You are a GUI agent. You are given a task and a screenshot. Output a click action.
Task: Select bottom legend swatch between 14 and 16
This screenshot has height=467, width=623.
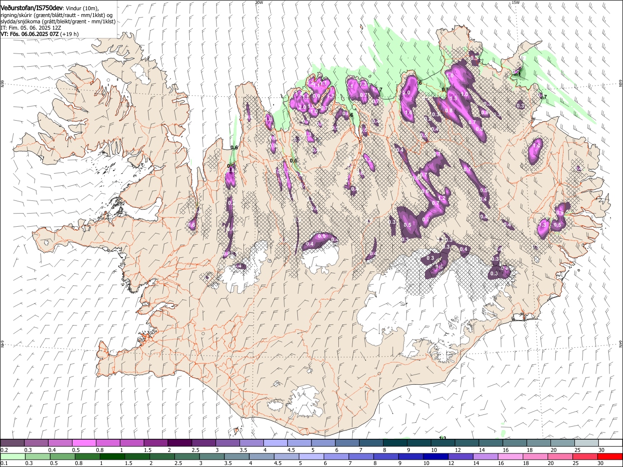coord(486,457)
